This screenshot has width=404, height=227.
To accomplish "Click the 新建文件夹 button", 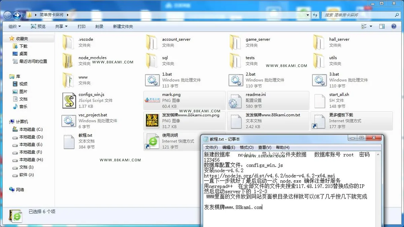I will coord(123,26).
